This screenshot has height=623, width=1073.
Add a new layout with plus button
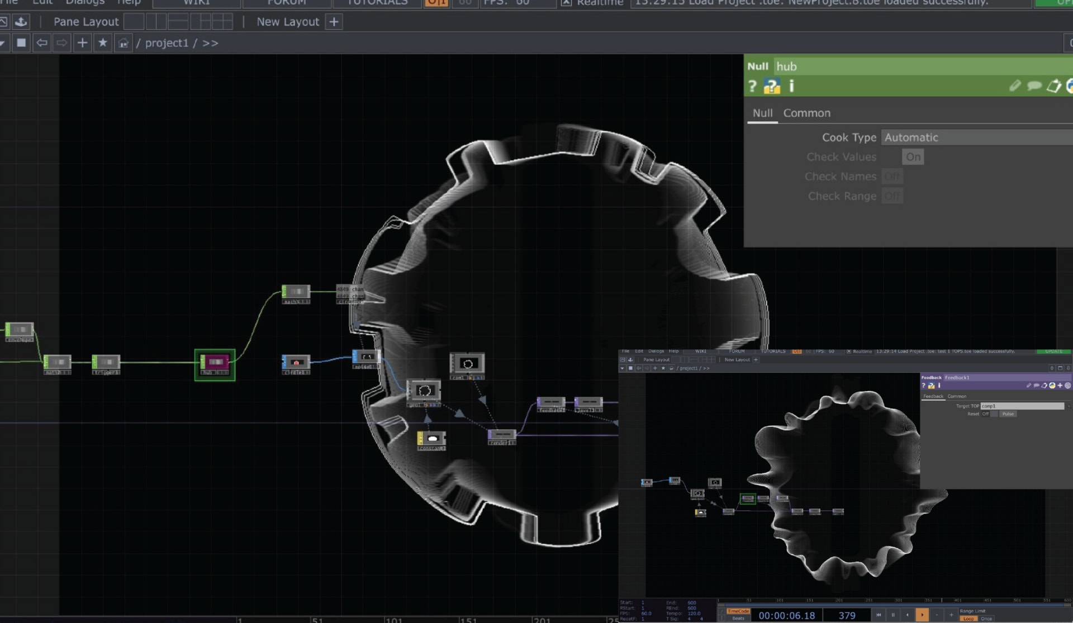(x=334, y=22)
